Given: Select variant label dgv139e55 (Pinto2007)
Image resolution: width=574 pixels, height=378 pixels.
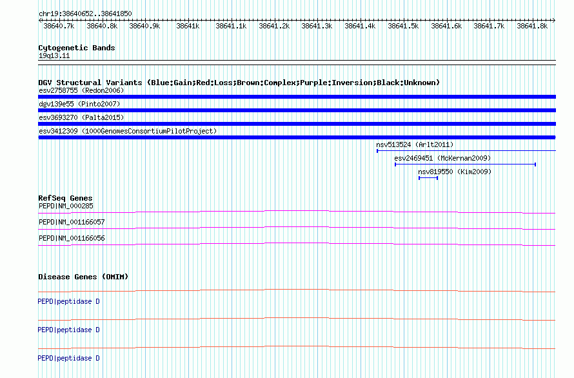Looking at the screenshot, I should tap(79, 104).
